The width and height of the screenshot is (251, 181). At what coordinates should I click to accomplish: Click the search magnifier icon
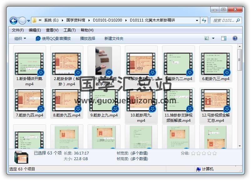[238, 20]
